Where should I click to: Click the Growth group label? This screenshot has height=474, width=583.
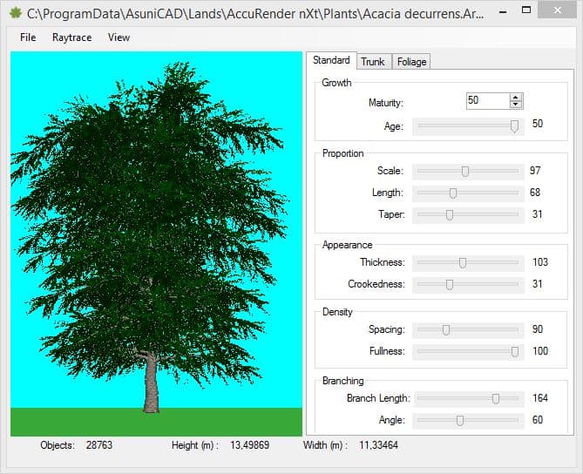[x=336, y=83]
